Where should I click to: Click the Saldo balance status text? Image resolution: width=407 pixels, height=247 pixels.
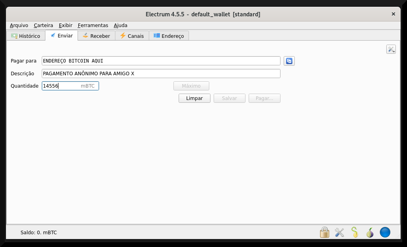[x=39, y=232]
